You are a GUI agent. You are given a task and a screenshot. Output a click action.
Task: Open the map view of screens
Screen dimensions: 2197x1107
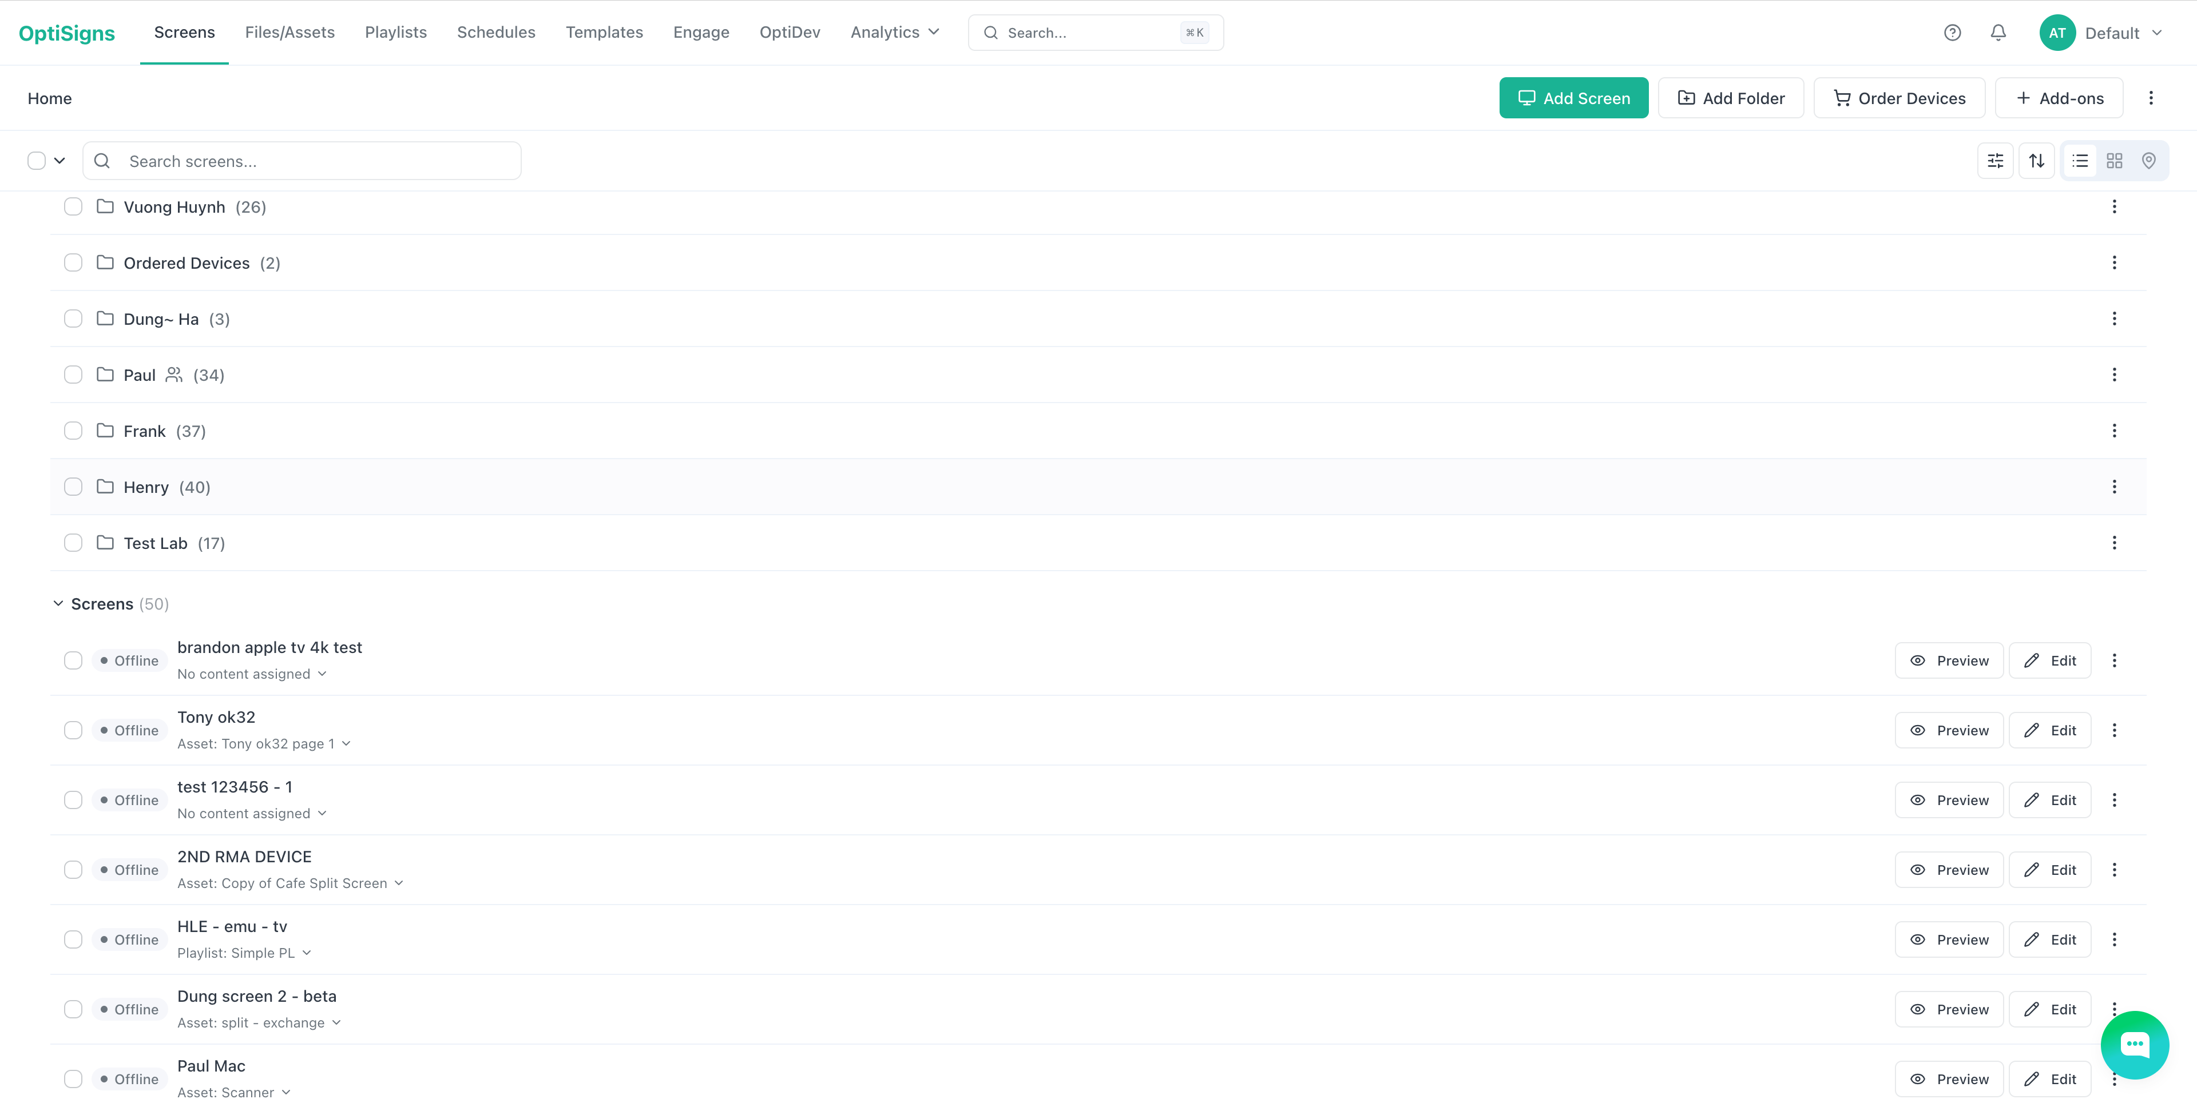2148,160
